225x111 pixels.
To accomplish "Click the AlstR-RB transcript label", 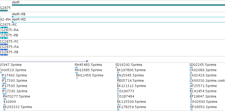I will point(19,14).
